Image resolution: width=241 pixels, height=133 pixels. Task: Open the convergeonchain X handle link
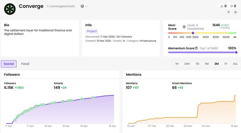click(61, 6)
